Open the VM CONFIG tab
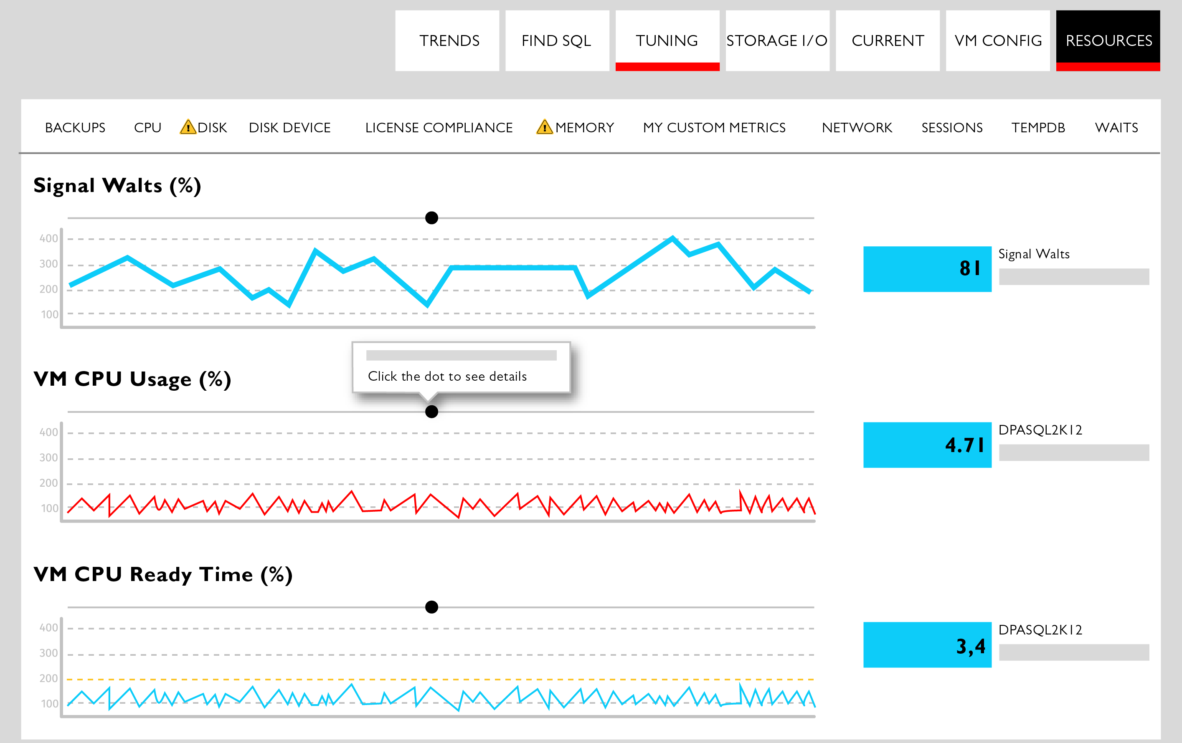Image resolution: width=1182 pixels, height=743 pixels. pyautogui.click(x=998, y=41)
